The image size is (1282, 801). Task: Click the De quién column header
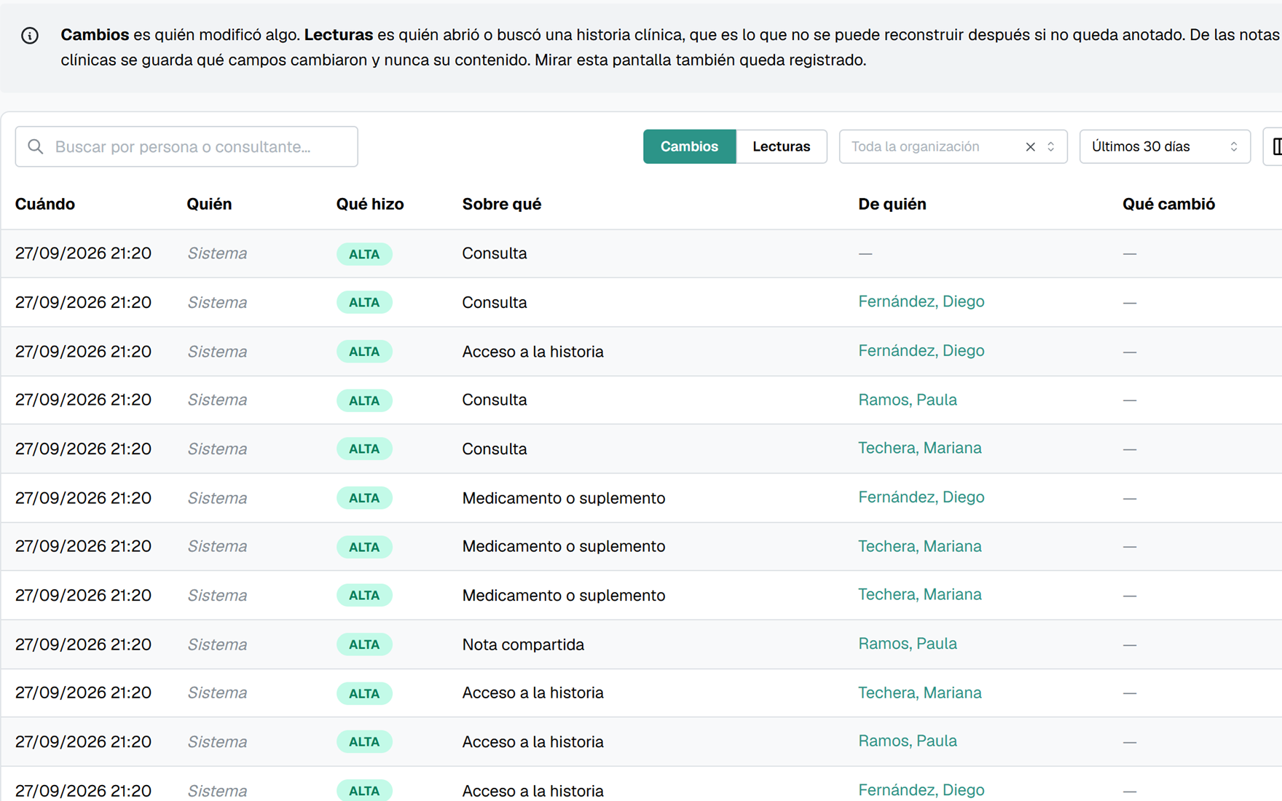[x=892, y=204]
